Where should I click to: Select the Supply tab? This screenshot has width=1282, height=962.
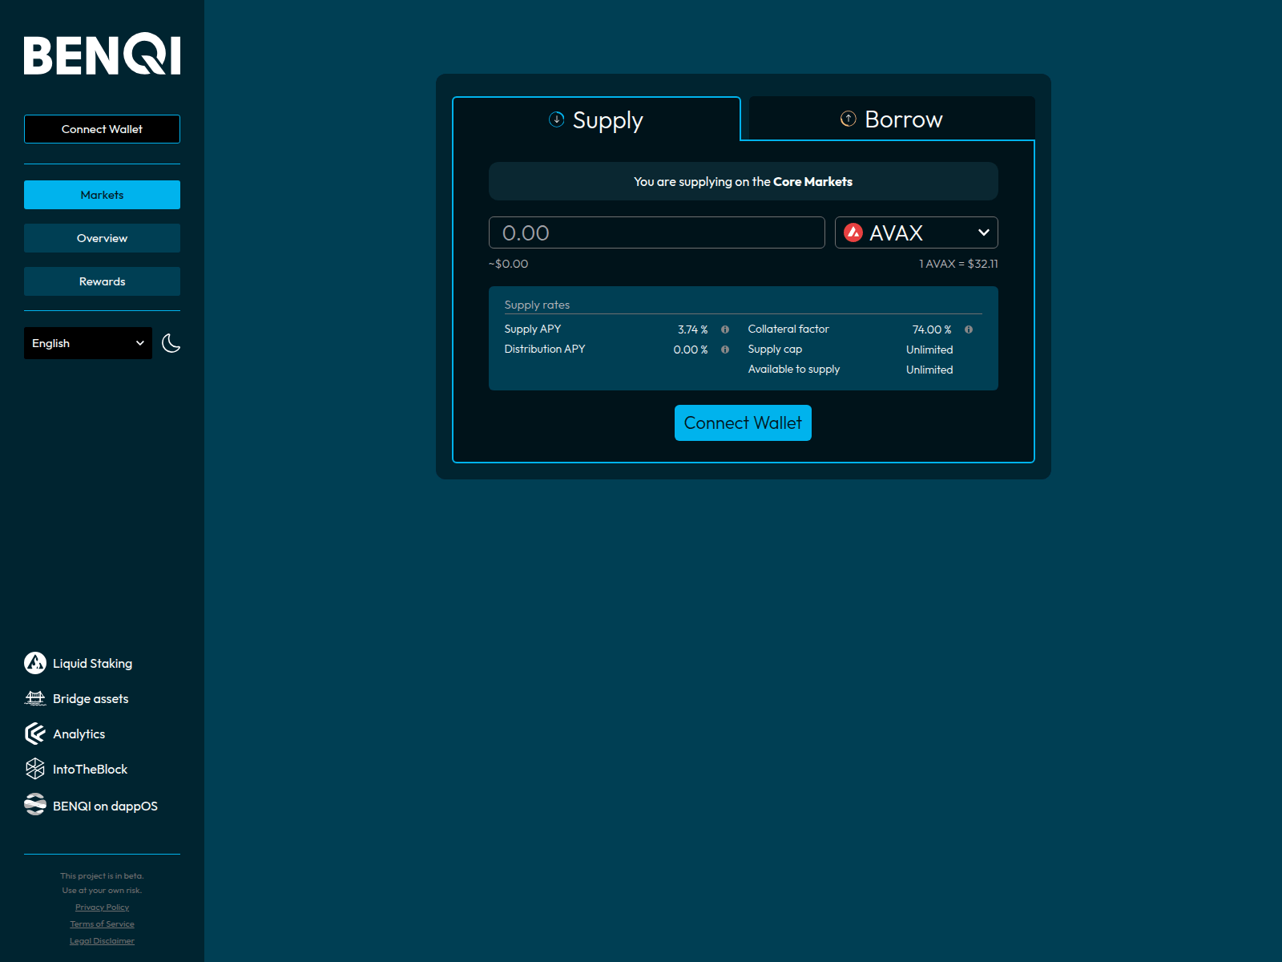pyautogui.click(x=596, y=120)
